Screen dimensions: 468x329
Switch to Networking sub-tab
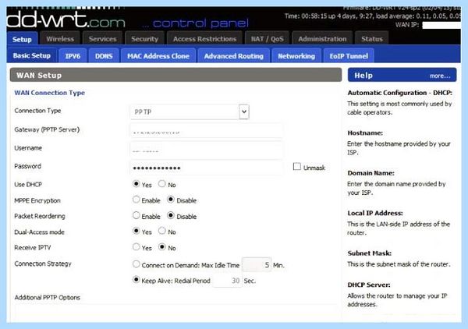296,56
